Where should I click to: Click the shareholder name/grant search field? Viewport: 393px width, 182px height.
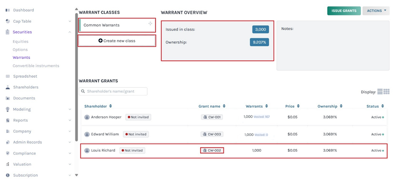113,91
